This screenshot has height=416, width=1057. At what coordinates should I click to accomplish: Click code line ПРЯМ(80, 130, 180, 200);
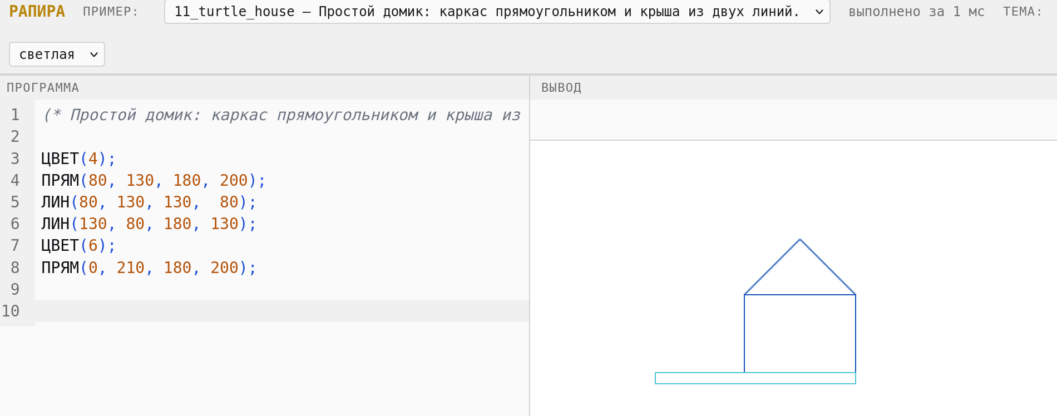click(x=154, y=180)
